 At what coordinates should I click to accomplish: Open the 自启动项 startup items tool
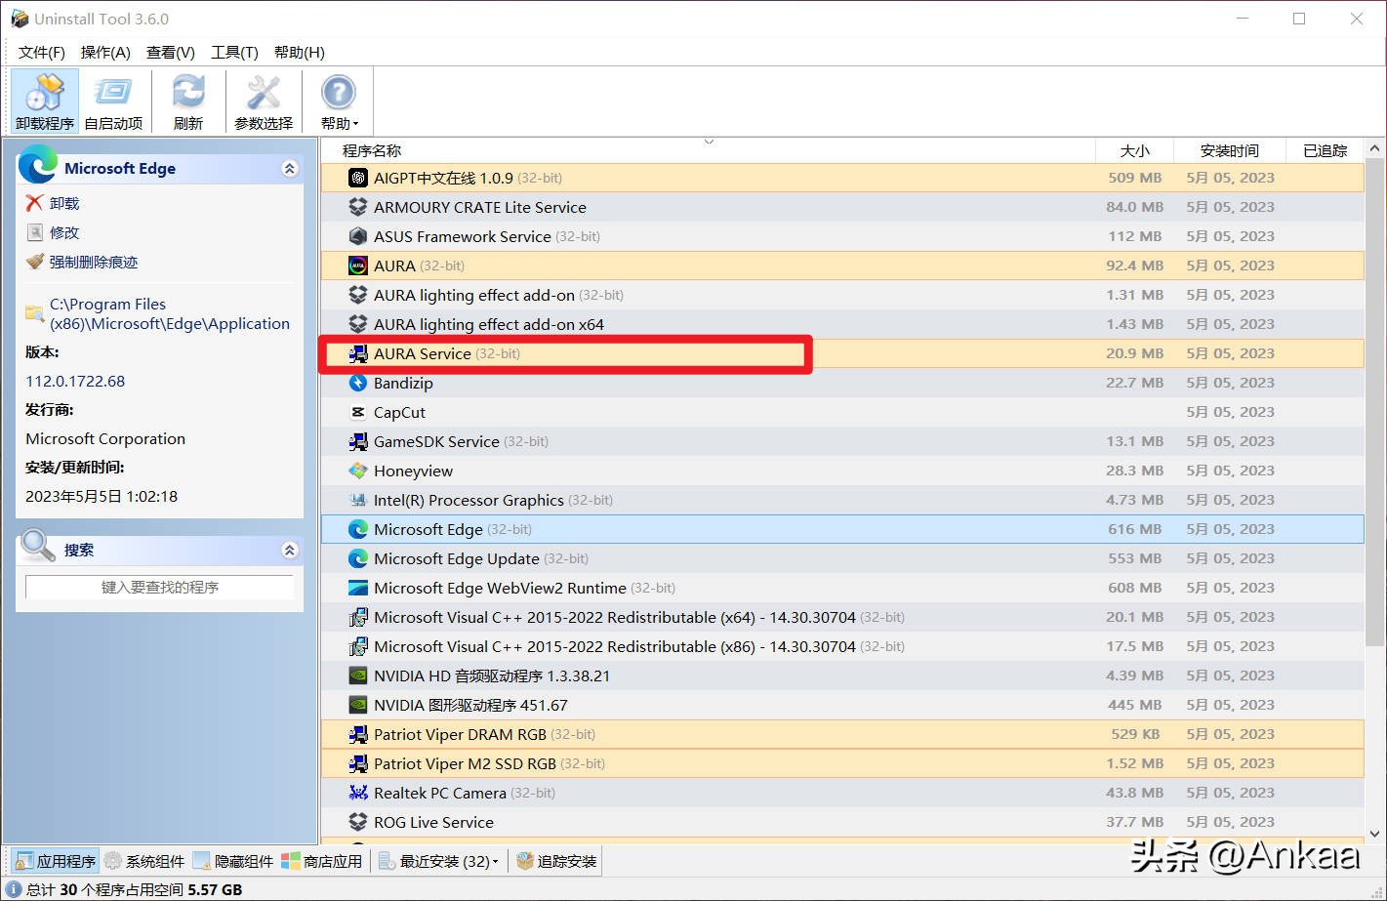113,102
